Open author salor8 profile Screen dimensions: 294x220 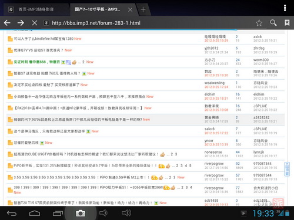click(209, 129)
